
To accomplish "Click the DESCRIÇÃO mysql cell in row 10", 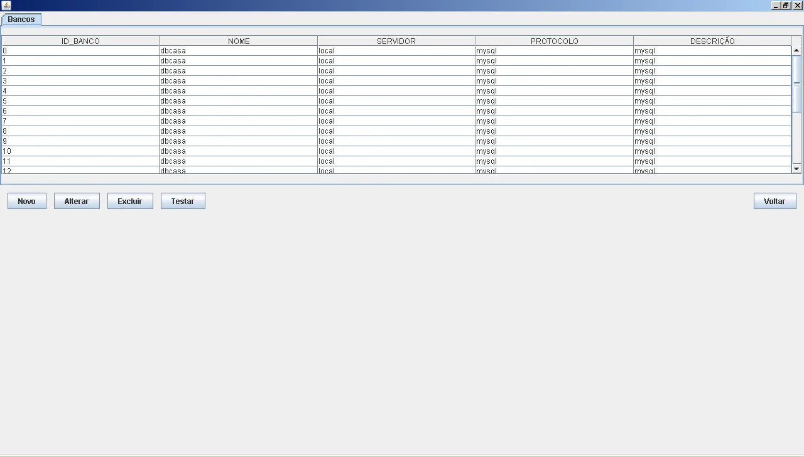I will [712, 151].
